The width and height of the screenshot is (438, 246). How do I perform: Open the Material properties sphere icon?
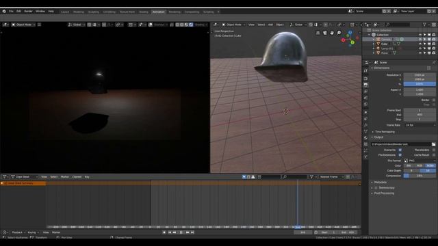point(365,138)
